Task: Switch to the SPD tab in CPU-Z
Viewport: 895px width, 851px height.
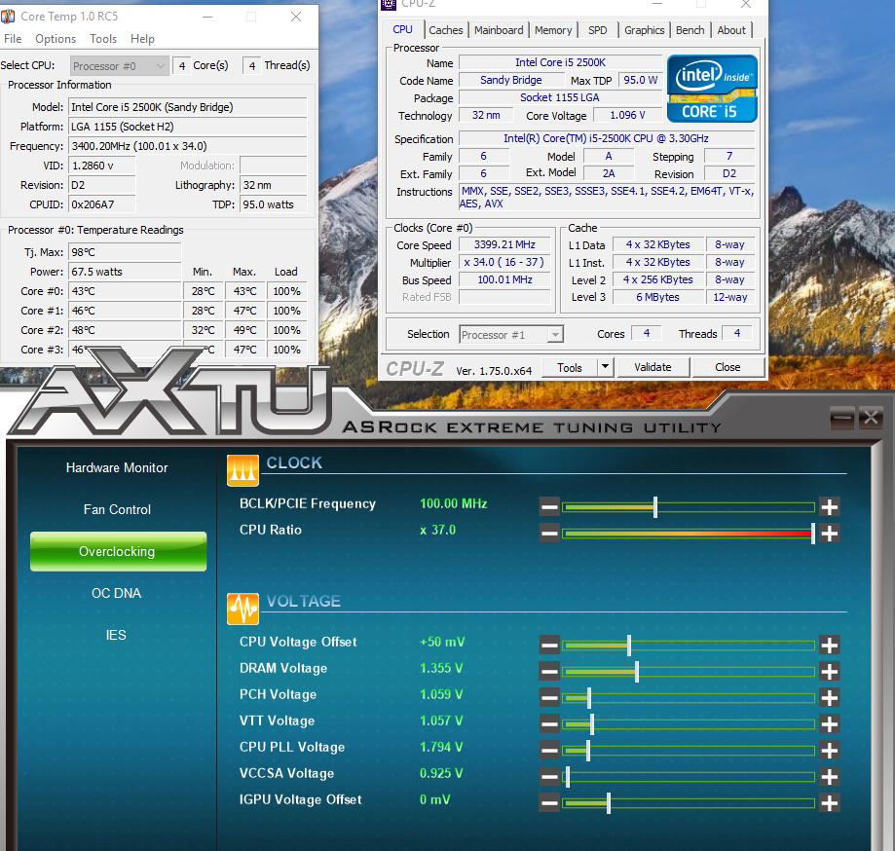Action: click(598, 30)
